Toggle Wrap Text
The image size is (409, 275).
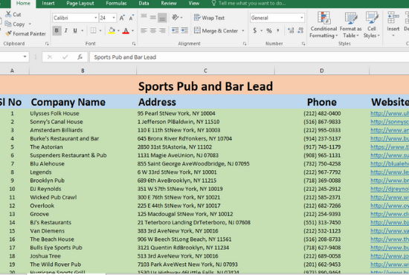(x=209, y=17)
